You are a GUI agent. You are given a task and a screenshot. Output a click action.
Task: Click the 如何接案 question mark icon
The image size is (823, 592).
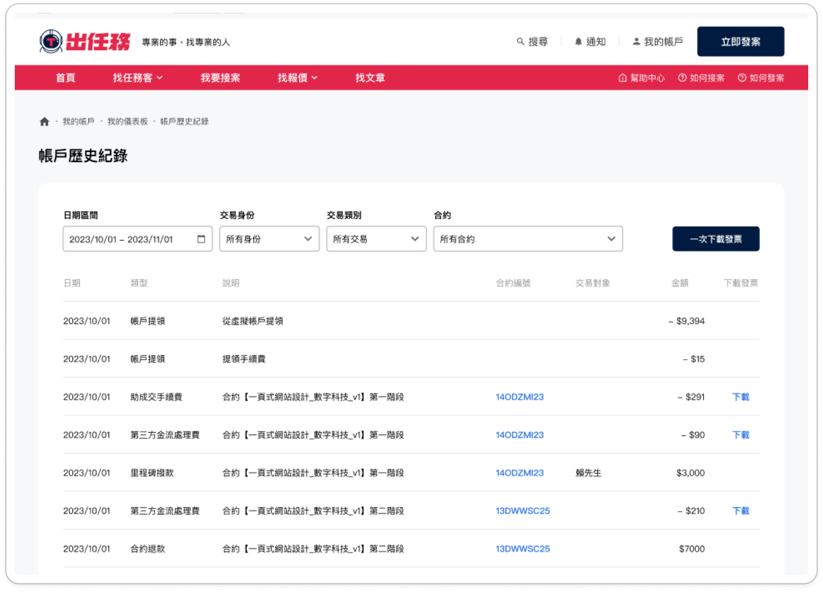coord(682,78)
